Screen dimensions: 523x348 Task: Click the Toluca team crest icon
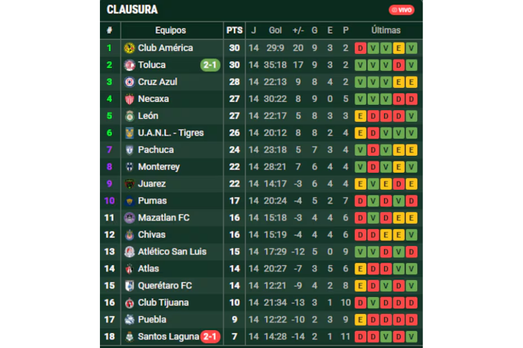coord(130,65)
